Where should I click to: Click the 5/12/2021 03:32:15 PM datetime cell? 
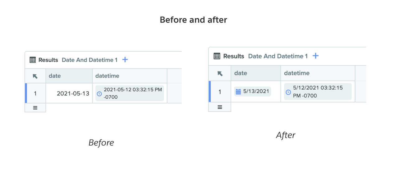pyautogui.click(x=318, y=92)
